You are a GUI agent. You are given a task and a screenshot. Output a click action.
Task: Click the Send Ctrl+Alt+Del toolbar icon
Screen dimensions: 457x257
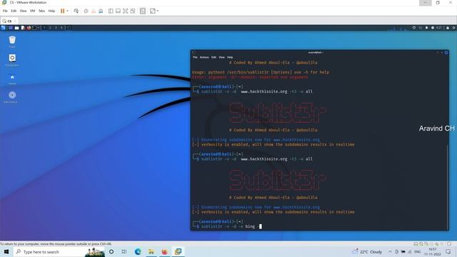coord(76,11)
